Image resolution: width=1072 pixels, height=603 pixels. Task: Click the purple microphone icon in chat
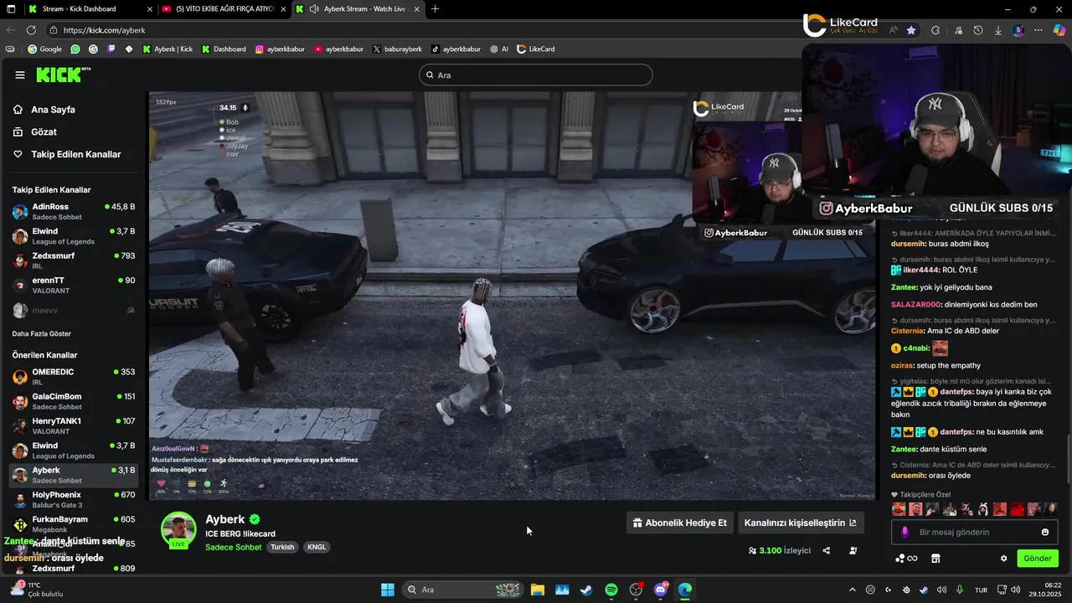click(904, 532)
